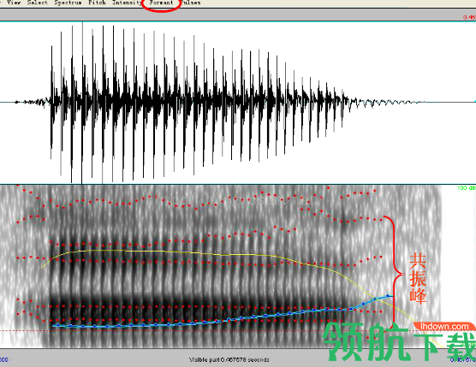Click the Visible part duration bar
The width and height of the screenshot is (476, 367).
click(x=229, y=359)
